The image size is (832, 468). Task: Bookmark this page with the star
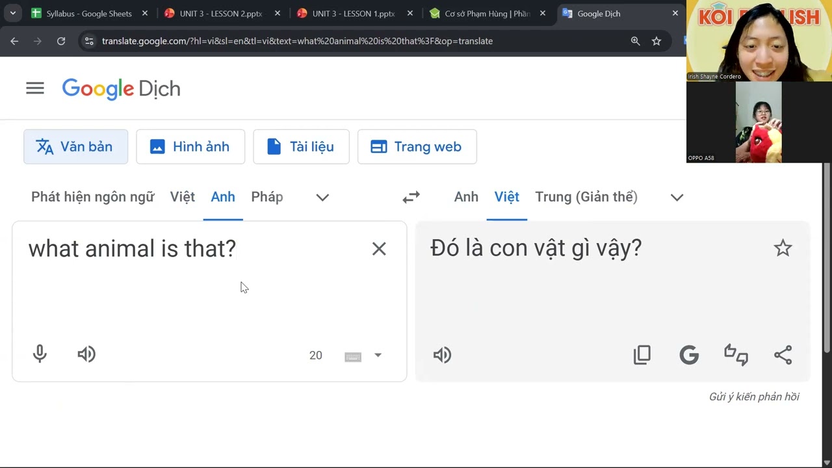656,41
